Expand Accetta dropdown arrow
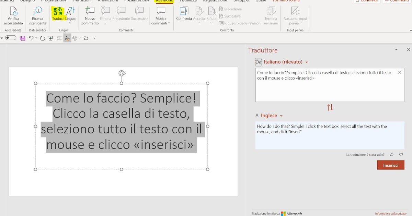Screen dimensions: 412x216 click(199, 23)
